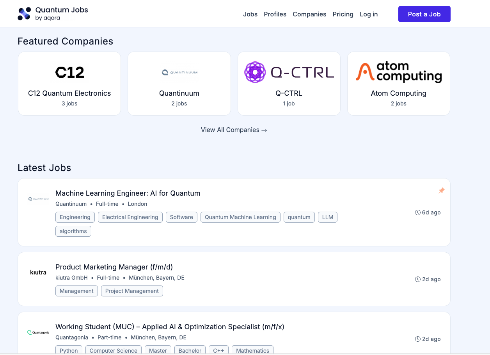Open the Atom Computing company name
The image size is (490, 355).
[x=399, y=93]
